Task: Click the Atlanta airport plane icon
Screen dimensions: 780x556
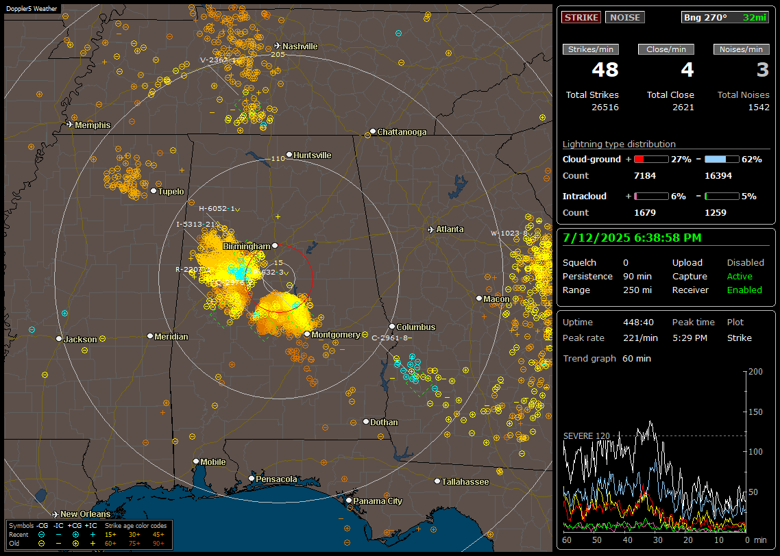Action: [431, 229]
